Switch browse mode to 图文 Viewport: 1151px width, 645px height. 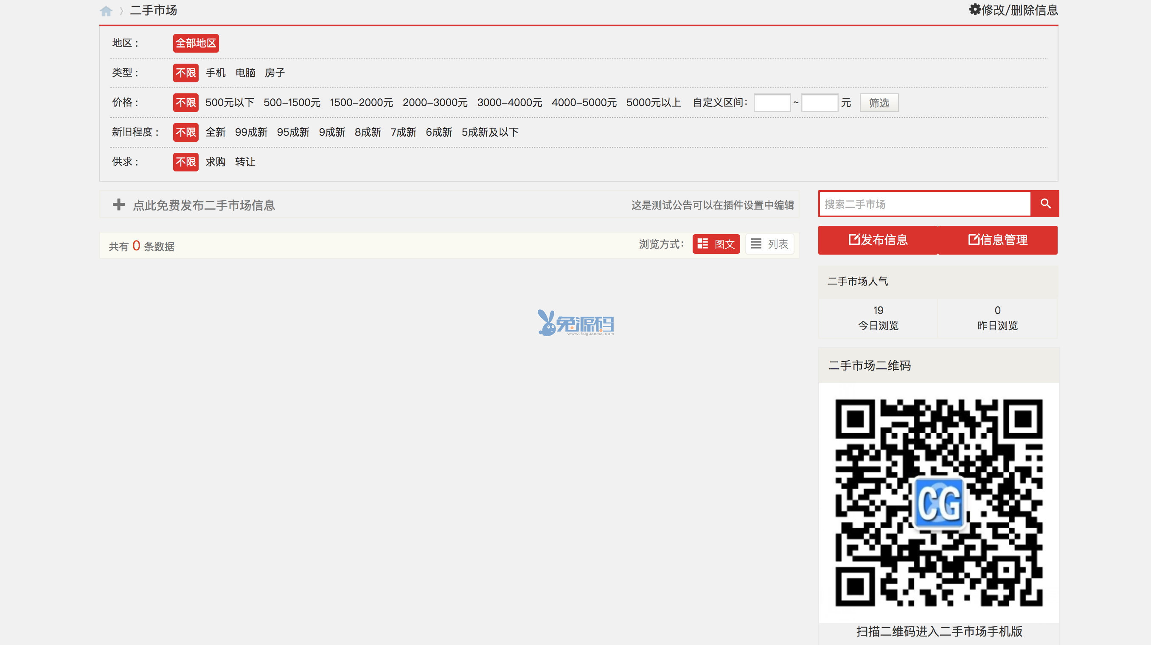(x=716, y=244)
